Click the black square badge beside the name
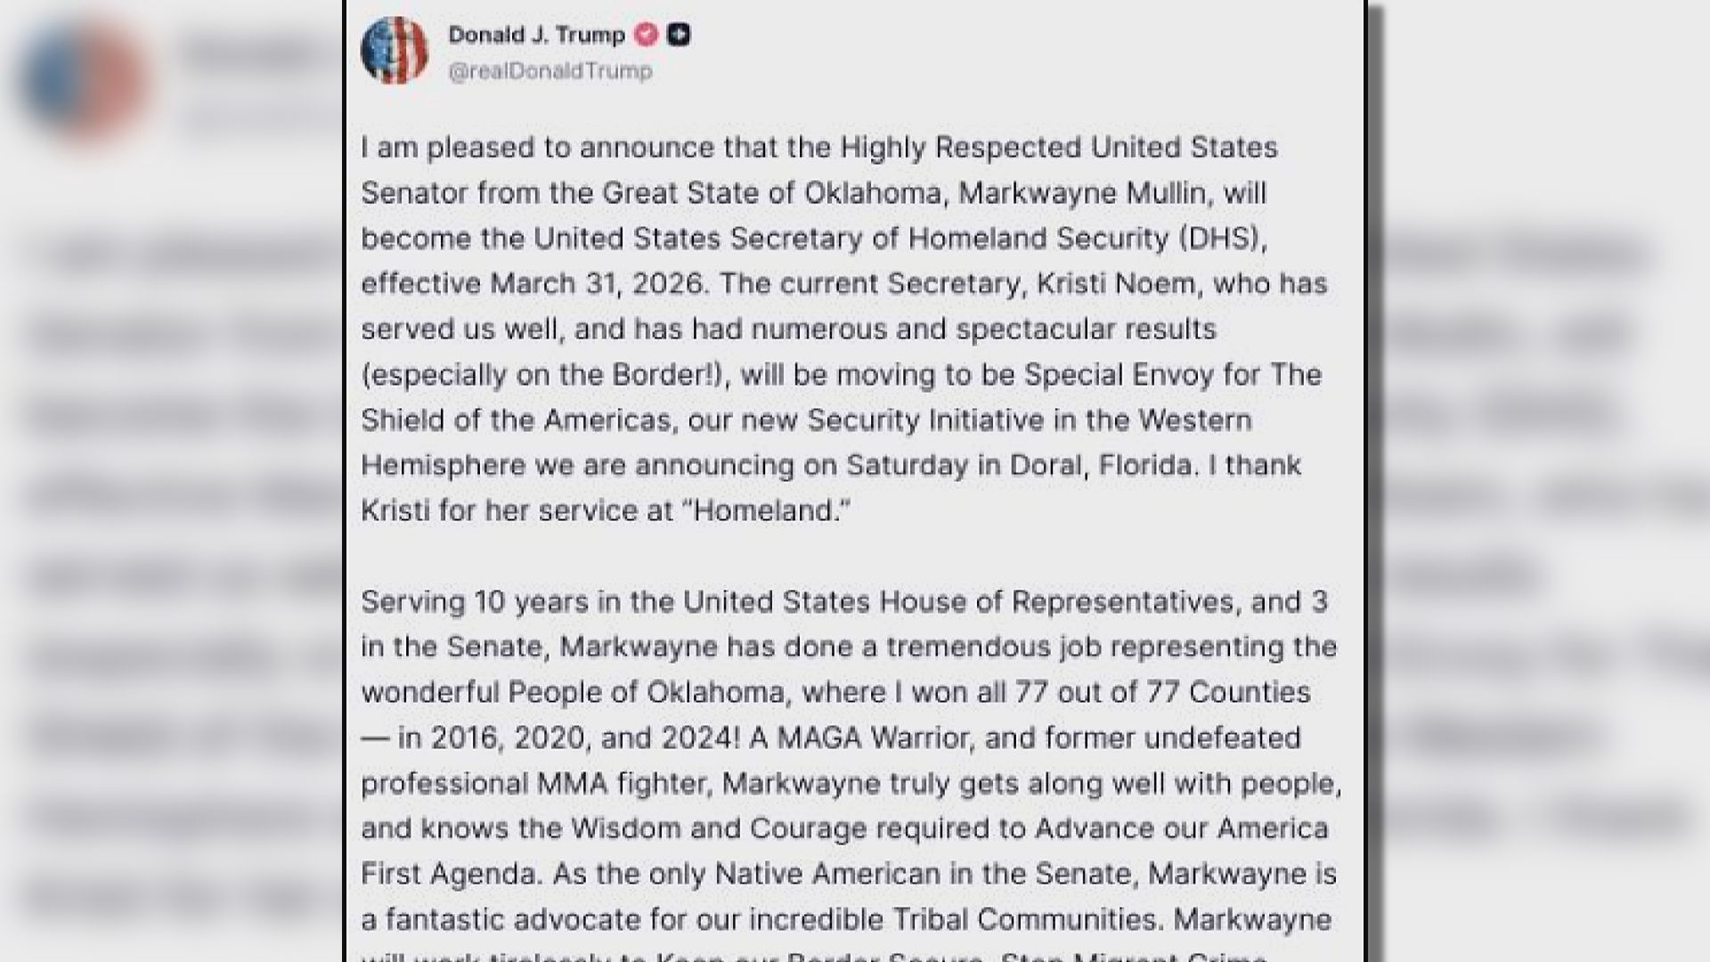Viewport: 1710px width, 962px height. pyautogui.click(x=679, y=35)
